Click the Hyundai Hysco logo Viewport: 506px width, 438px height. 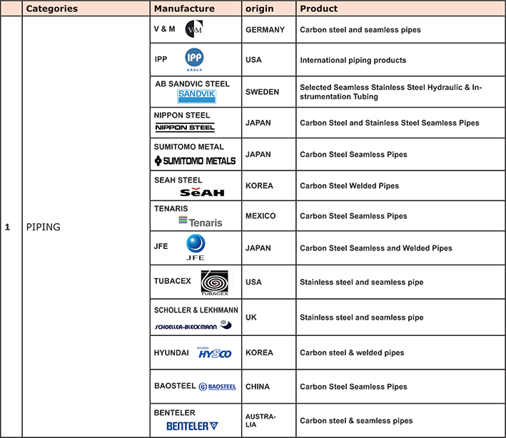pos(215,352)
